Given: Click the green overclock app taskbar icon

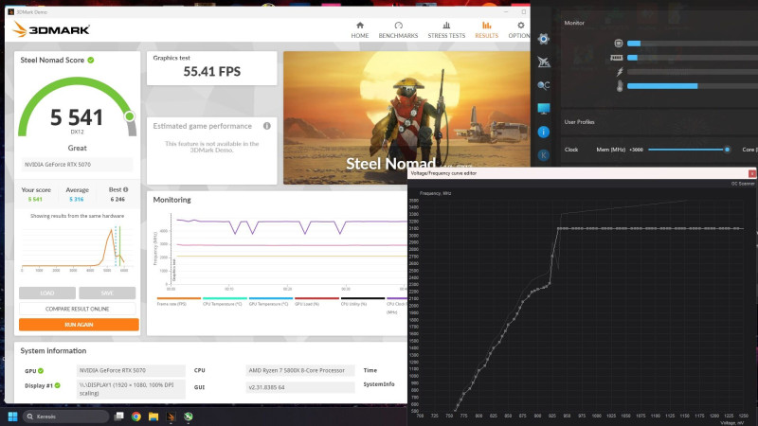Looking at the screenshot, I should [189, 417].
